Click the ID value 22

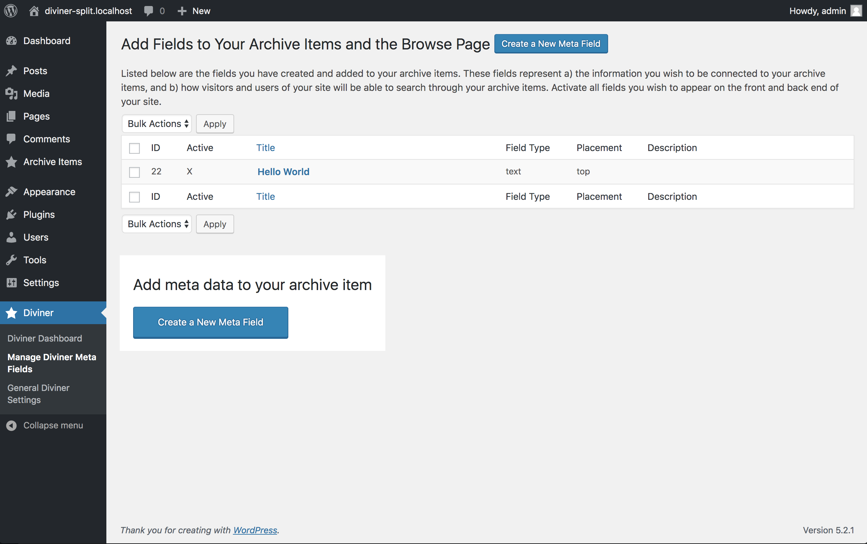point(156,171)
